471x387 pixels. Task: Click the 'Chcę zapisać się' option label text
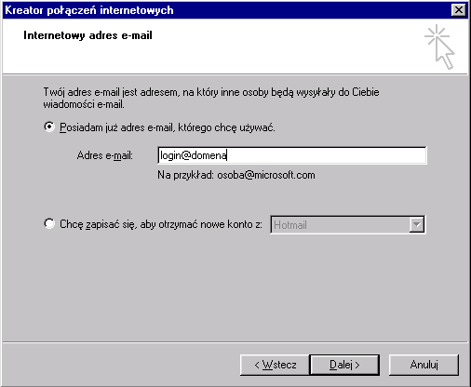tap(161, 224)
